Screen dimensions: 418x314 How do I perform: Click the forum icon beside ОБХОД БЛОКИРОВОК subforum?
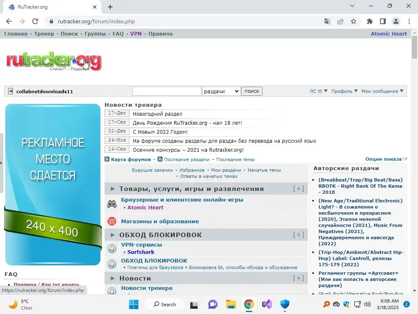112,264
